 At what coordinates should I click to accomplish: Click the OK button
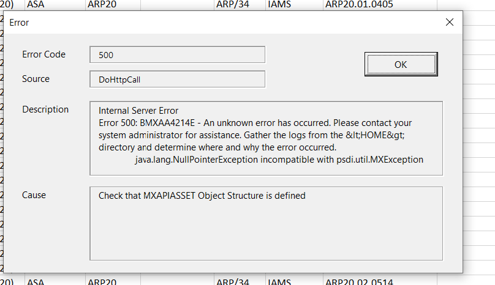400,65
